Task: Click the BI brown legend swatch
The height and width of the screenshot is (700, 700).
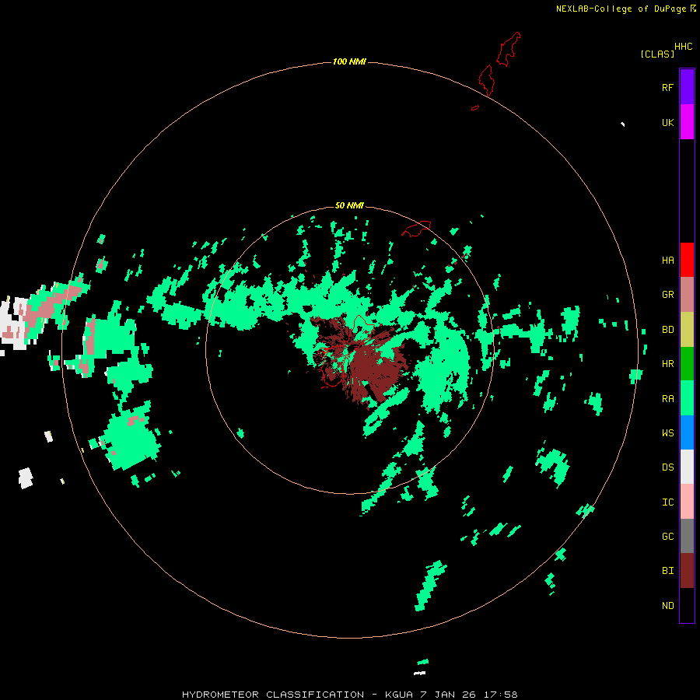Action: [x=687, y=571]
